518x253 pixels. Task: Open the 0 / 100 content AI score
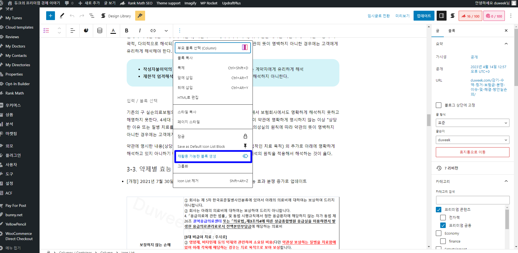[x=494, y=16]
